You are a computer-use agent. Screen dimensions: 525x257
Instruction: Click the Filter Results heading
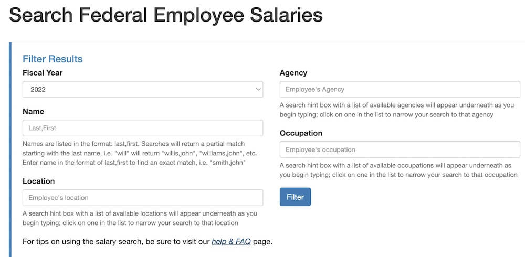(x=52, y=59)
